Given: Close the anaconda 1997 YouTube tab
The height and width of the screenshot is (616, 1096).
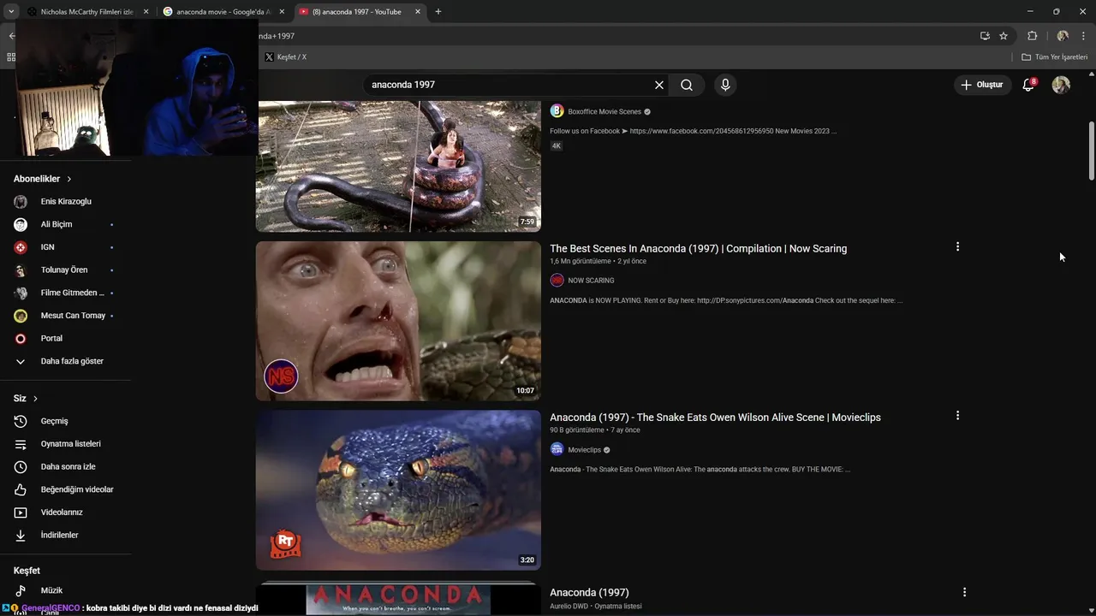Looking at the screenshot, I should pos(418,12).
